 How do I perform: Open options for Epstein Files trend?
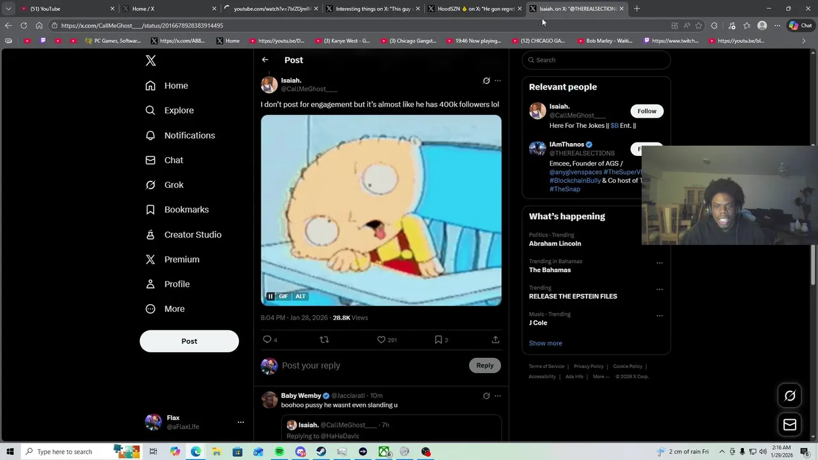click(x=660, y=289)
